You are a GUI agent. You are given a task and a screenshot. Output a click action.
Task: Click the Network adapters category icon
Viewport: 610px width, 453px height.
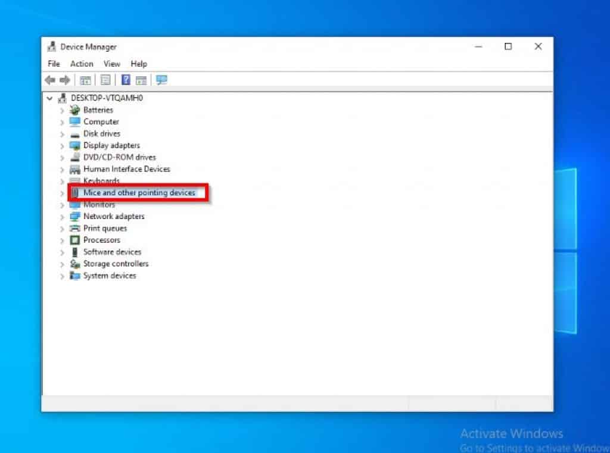pos(74,217)
